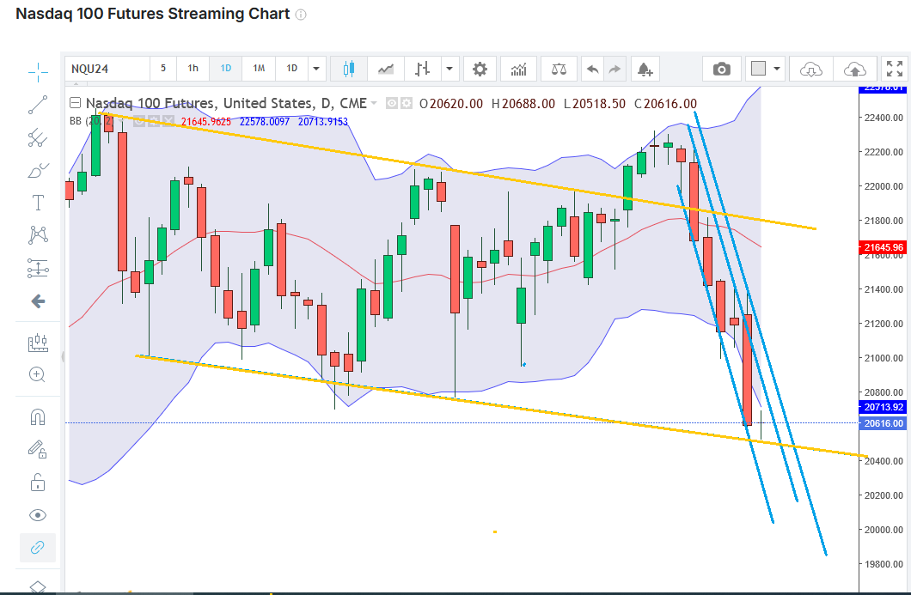Viewport: 911px width, 595px height.
Task: Click the left arrow marker tool
Action: [38, 301]
